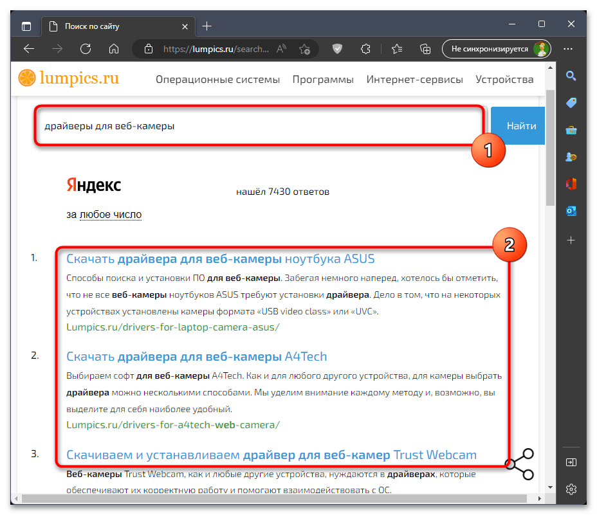Open the browser Settings and more menu

pyautogui.click(x=568, y=49)
